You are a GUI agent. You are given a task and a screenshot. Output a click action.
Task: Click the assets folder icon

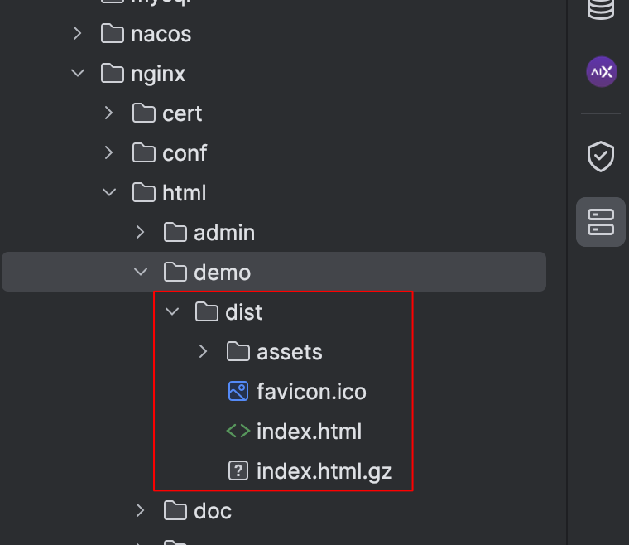[x=238, y=352]
